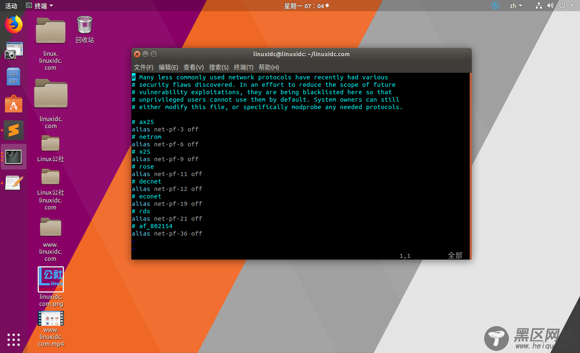The image size is (580, 353).
Task: Click the word 'blacklisted' in the comment
Action: tap(323, 92)
